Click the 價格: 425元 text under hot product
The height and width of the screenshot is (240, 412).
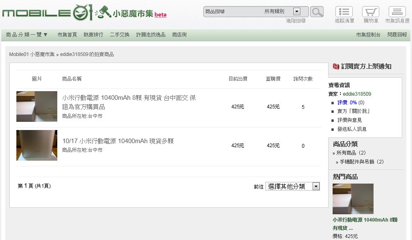(345, 236)
